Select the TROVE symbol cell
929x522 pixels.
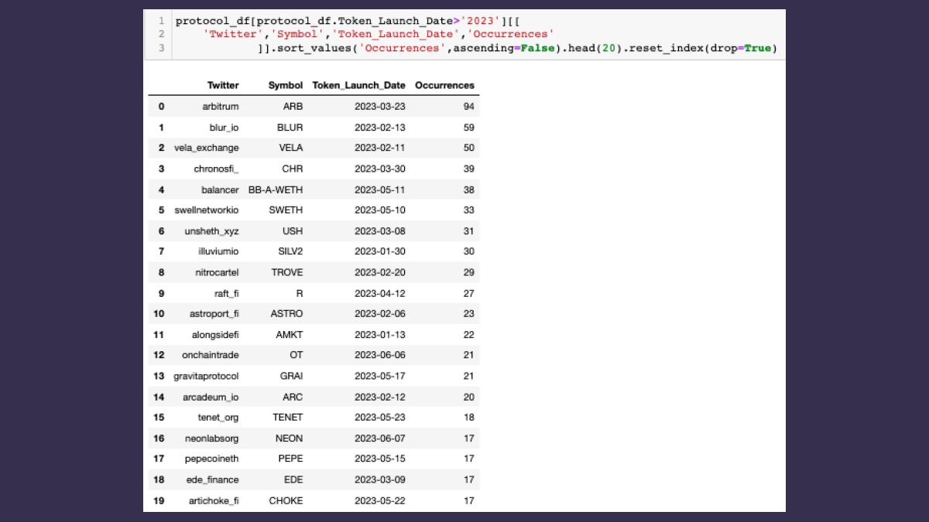tap(287, 272)
